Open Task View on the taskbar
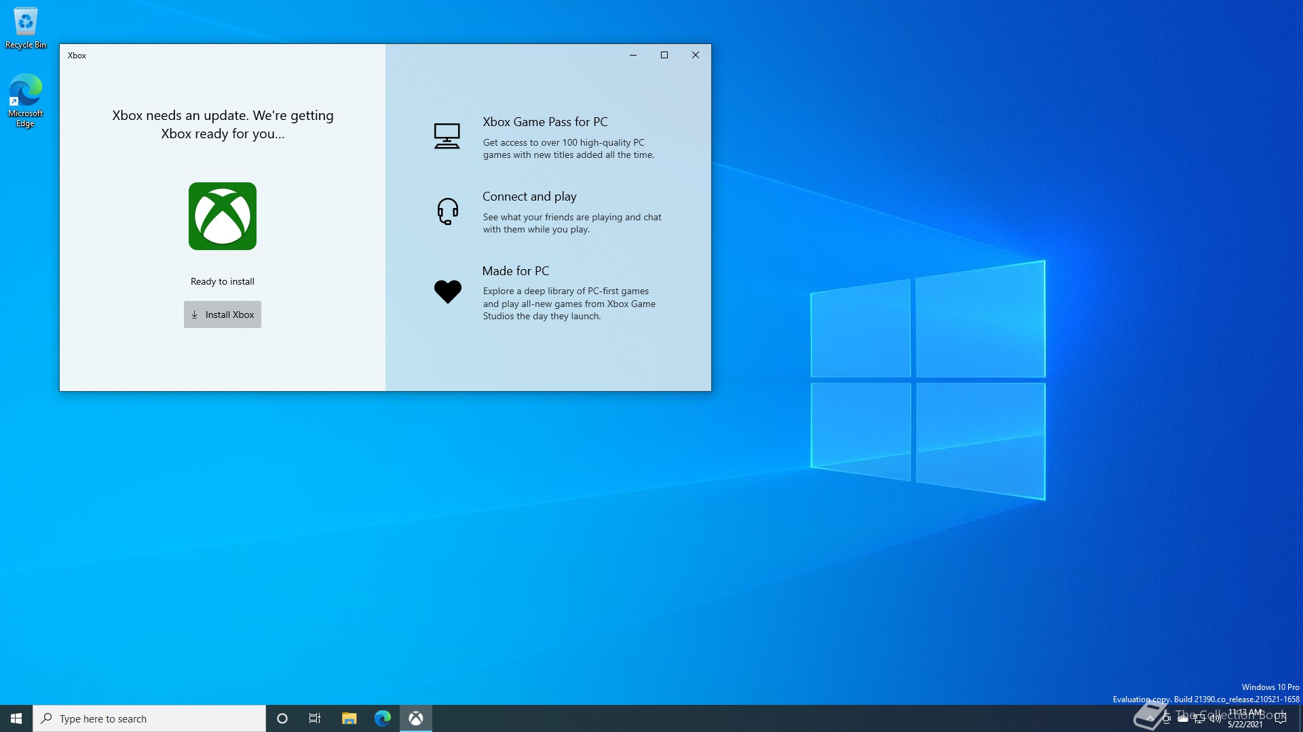1303x732 pixels. coord(315,718)
